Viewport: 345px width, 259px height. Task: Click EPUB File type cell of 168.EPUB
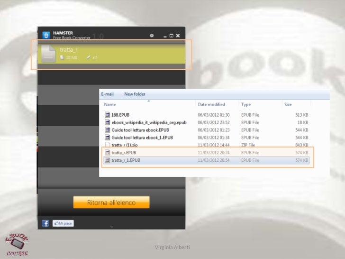tap(250, 115)
